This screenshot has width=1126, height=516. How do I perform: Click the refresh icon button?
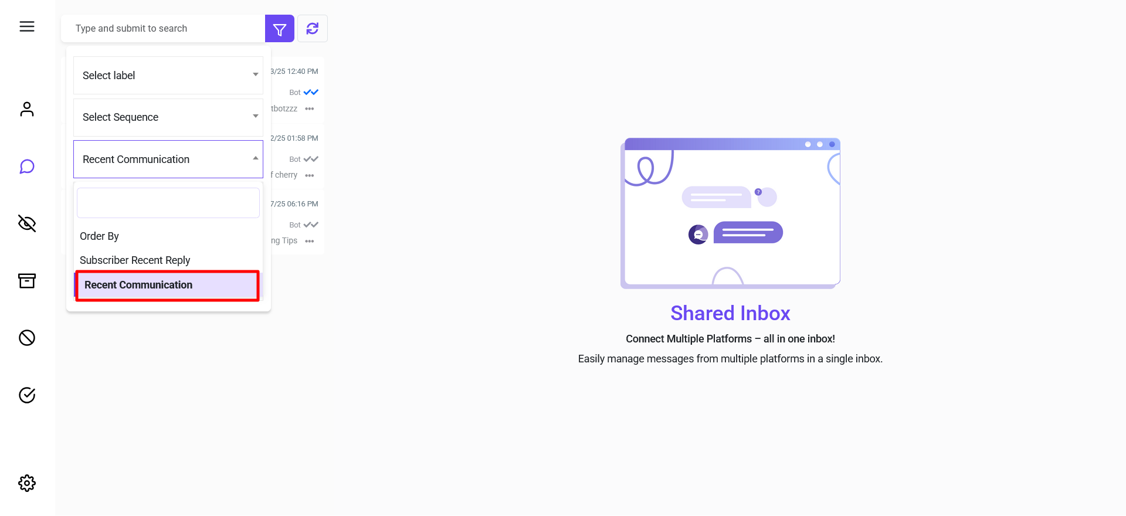[313, 29]
